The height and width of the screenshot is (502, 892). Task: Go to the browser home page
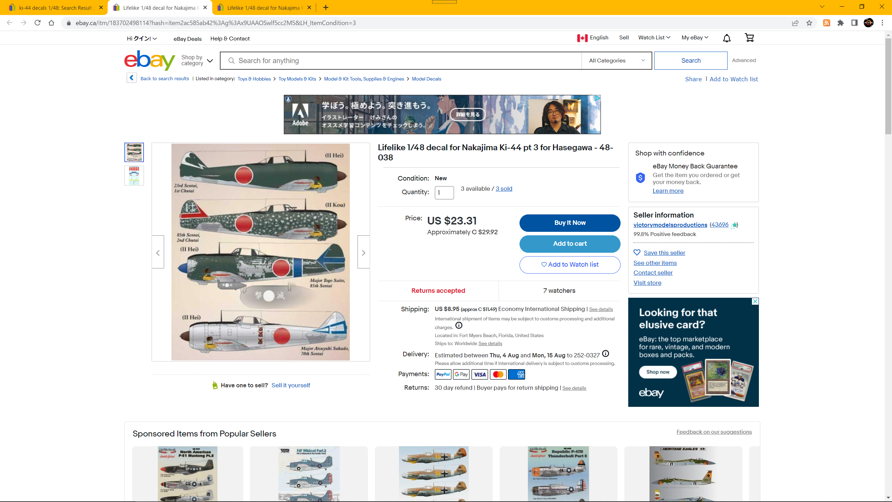(51, 23)
